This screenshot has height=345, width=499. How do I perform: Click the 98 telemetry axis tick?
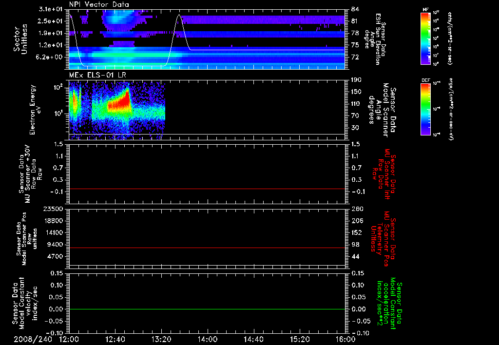[x=355, y=245]
